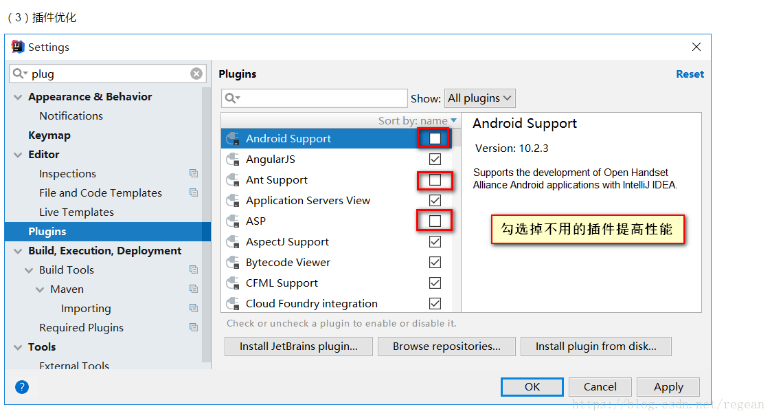Select File and Code Templates
Viewport: 772px width, 418px height.
tap(100, 192)
